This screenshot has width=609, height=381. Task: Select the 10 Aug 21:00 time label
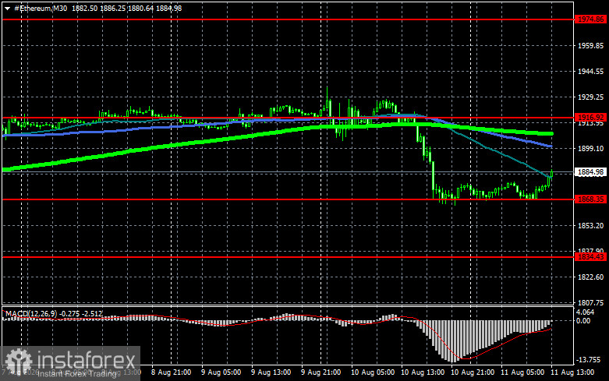pyautogui.click(x=473, y=372)
